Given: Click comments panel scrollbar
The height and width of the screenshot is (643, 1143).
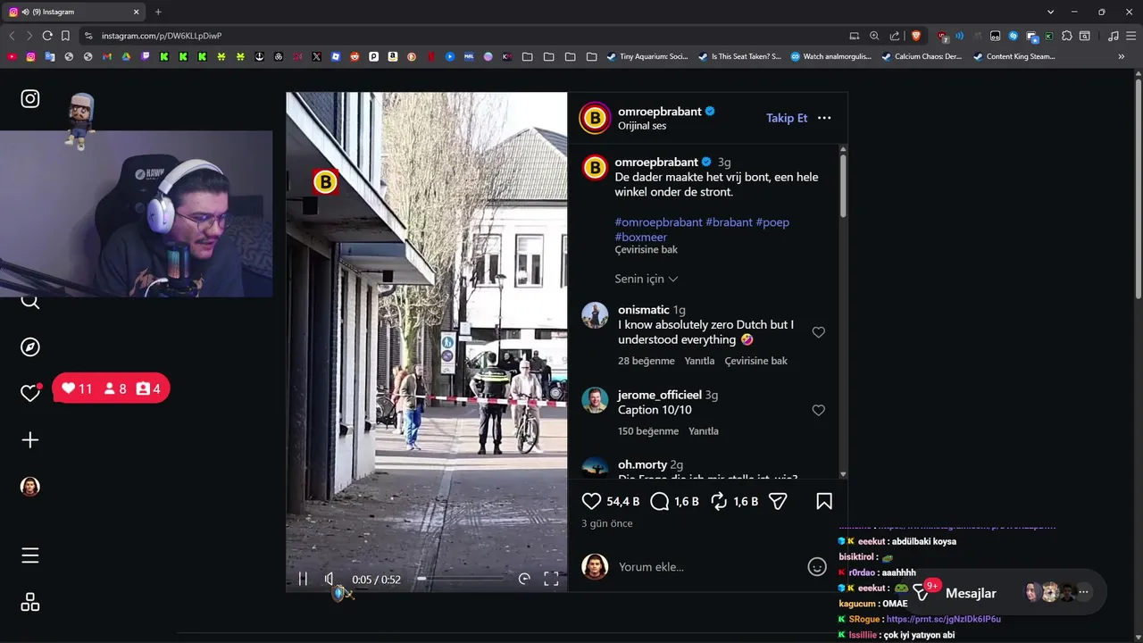Looking at the screenshot, I should click(842, 186).
